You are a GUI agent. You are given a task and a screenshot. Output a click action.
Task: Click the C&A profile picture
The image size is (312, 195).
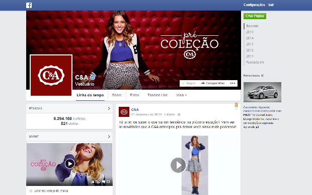pyautogui.click(x=51, y=76)
